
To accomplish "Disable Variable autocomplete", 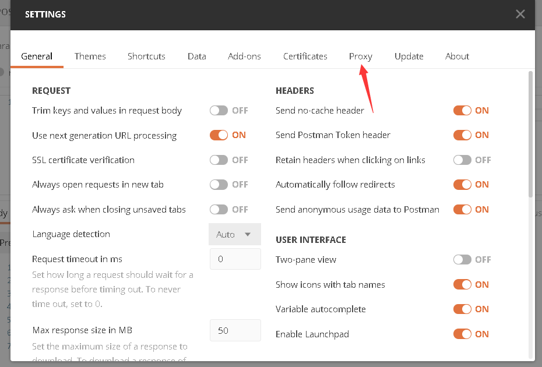I will (x=463, y=309).
